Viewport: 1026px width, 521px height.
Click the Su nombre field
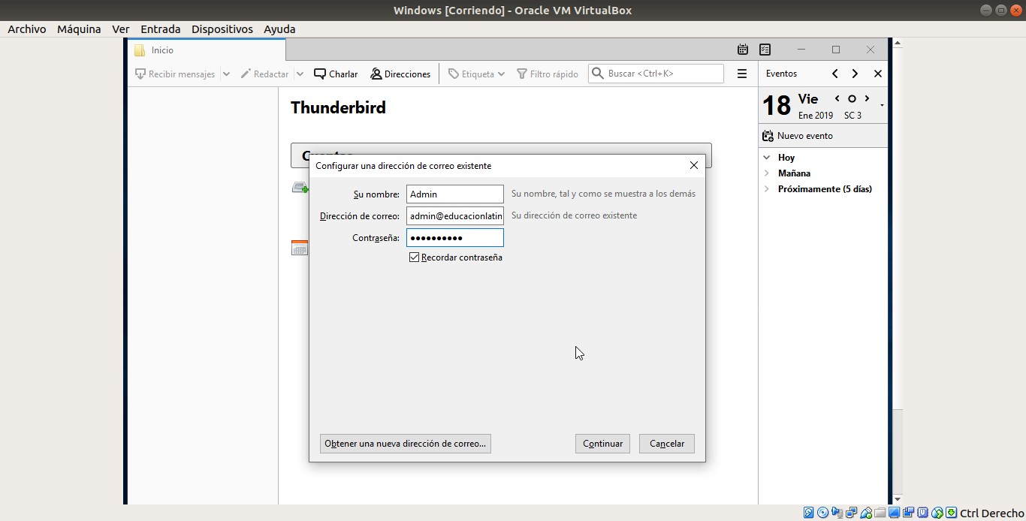point(455,194)
